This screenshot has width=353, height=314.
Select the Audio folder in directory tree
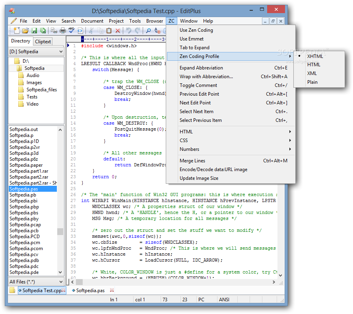[33, 75]
